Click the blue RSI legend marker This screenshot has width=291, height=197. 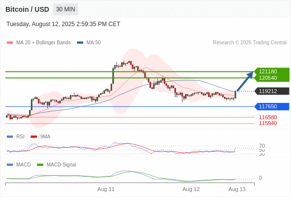(10, 137)
